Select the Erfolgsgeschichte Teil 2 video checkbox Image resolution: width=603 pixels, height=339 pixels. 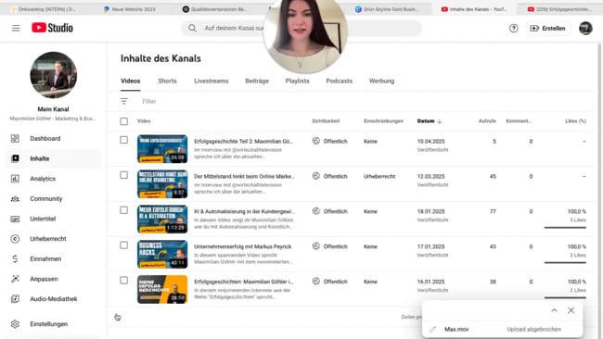tap(123, 140)
